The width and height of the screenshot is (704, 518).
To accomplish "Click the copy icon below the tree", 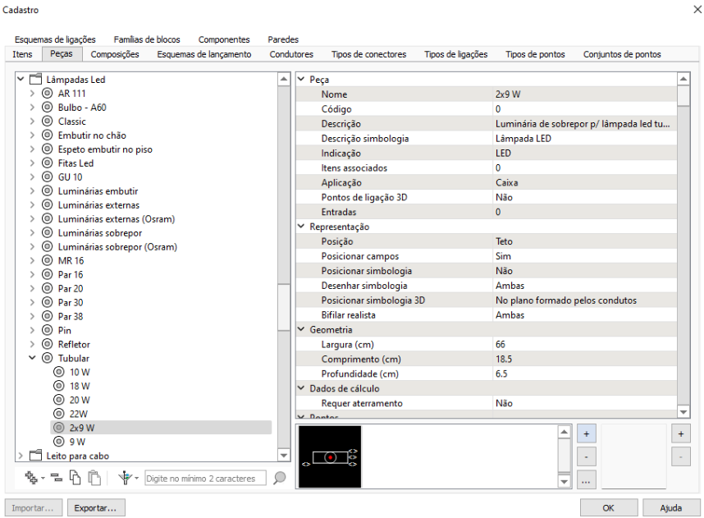I will pos(75,478).
